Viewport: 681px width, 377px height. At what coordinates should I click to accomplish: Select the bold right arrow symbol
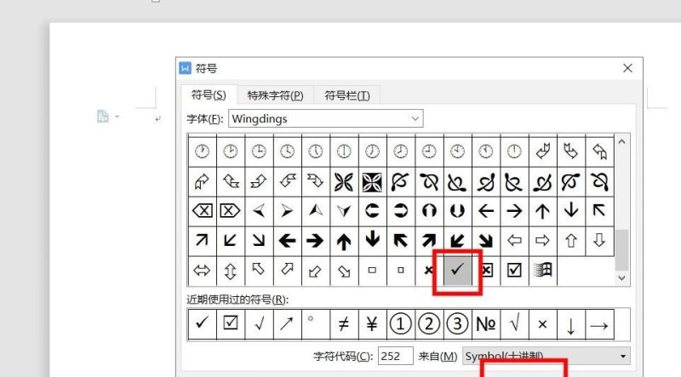pyautogui.click(x=315, y=240)
